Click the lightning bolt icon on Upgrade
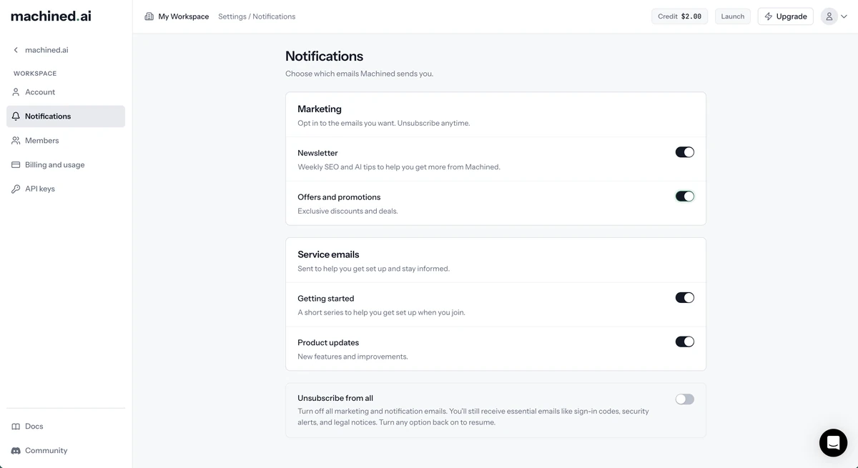The height and width of the screenshot is (468, 858). click(769, 16)
